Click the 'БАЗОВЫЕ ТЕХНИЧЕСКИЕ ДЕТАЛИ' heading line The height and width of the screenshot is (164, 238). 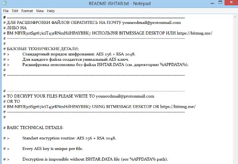click(x=43, y=49)
